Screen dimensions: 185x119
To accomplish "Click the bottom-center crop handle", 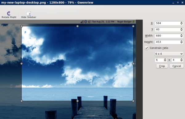I will [77, 101].
